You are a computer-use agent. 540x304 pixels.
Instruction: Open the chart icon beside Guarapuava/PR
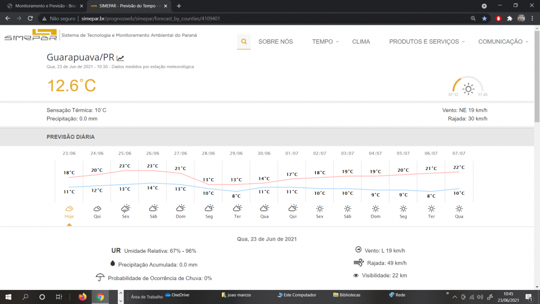(x=120, y=58)
